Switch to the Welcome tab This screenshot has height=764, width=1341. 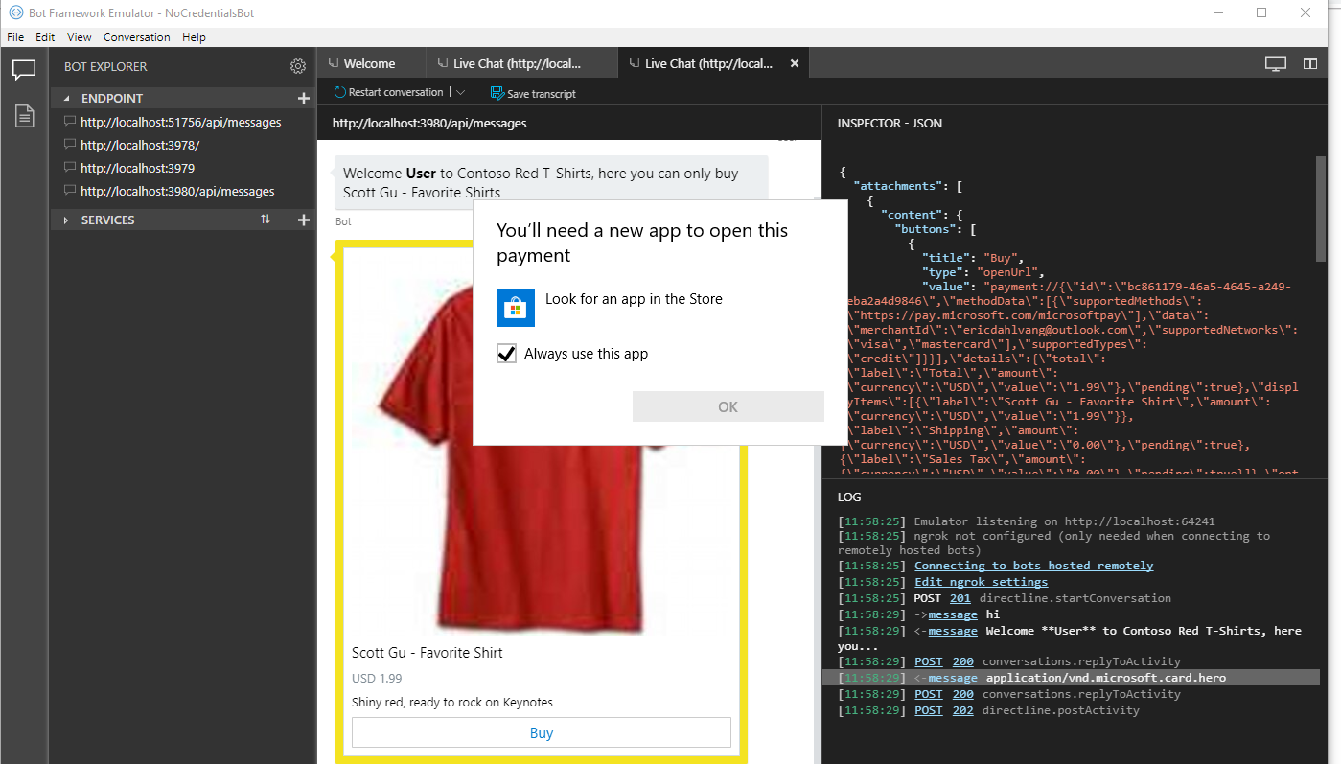(x=372, y=63)
